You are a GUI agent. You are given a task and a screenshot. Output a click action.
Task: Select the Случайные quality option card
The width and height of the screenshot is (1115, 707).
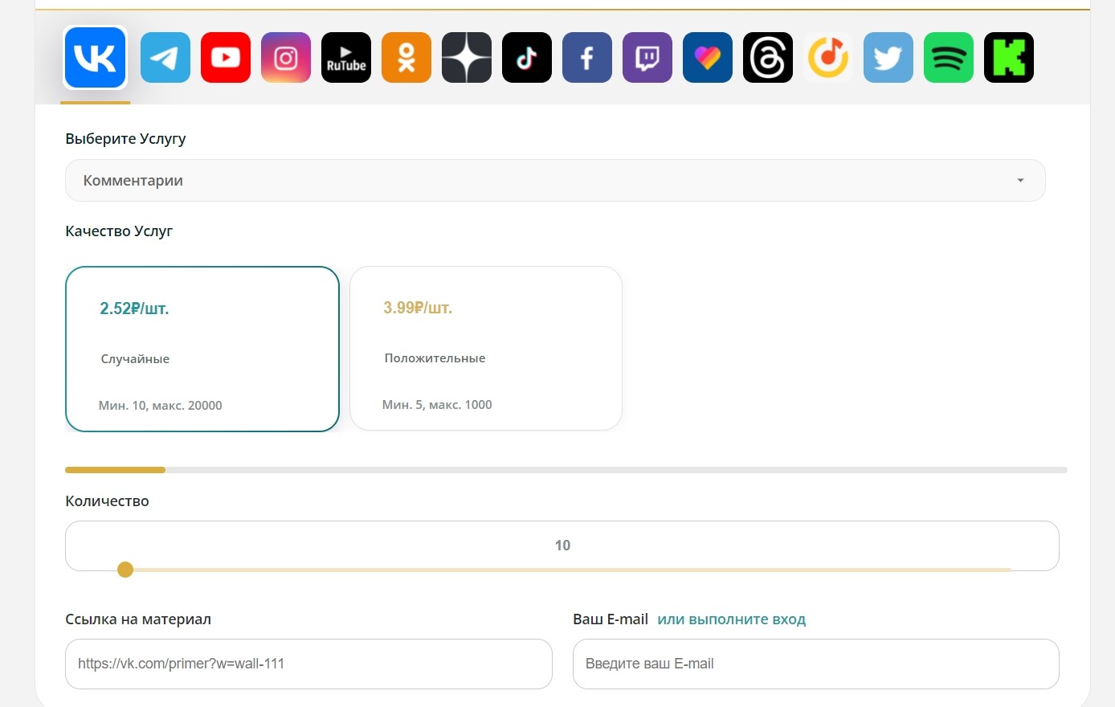coord(202,349)
